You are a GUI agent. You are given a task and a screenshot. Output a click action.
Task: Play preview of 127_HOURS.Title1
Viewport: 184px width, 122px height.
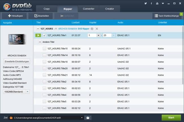[x=38, y=35]
